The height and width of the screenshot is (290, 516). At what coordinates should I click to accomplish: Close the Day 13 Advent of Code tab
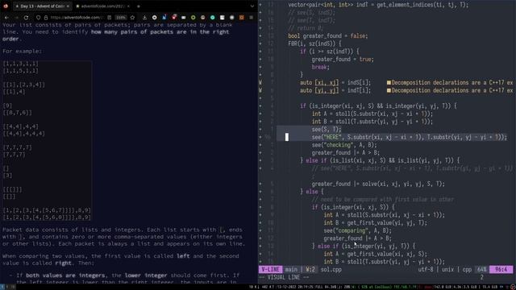click(x=68, y=6)
